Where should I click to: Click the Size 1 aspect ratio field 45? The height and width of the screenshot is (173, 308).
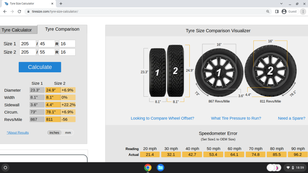pyautogui.click(x=47, y=44)
